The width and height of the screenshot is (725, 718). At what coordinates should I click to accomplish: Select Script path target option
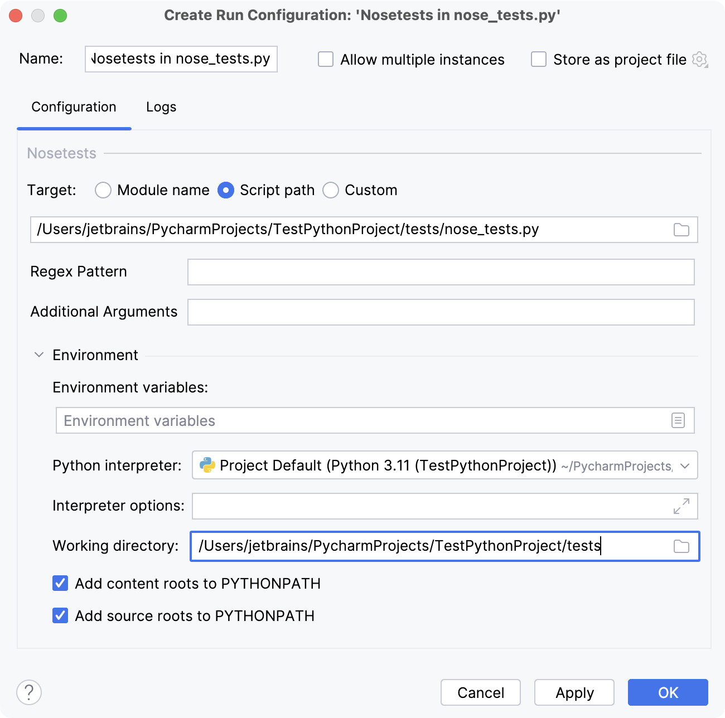click(226, 190)
